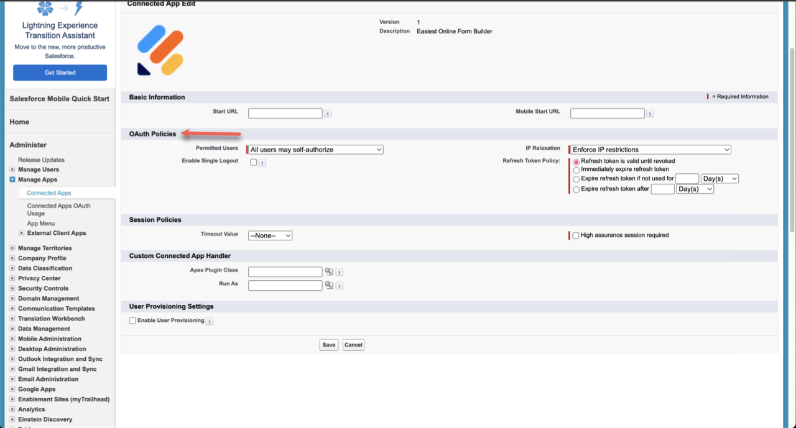The width and height of the screenshot is (796, 428).
Task: Click info icon beside Mobile Start URL
Action: [650, 114]
